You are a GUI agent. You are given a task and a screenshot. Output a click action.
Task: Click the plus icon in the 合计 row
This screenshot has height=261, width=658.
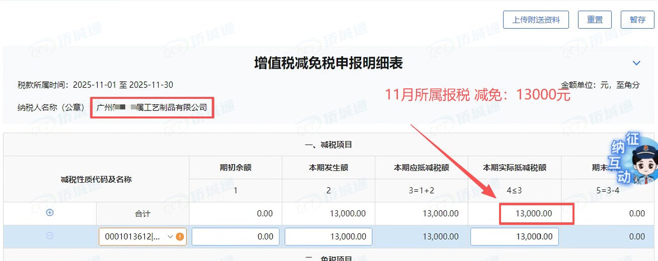50,212
